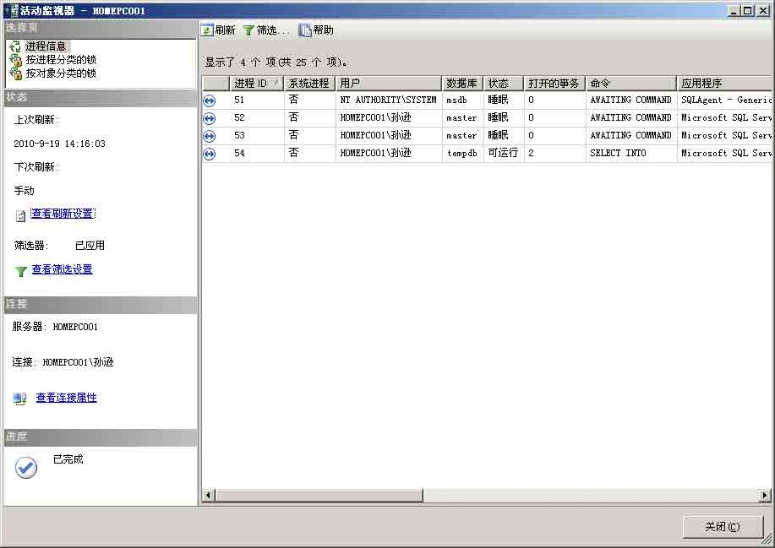Click the Refresh (刷新) toolbar icon
The height and width of the screenshot is (548, 775).
click(x=207, y=30)
